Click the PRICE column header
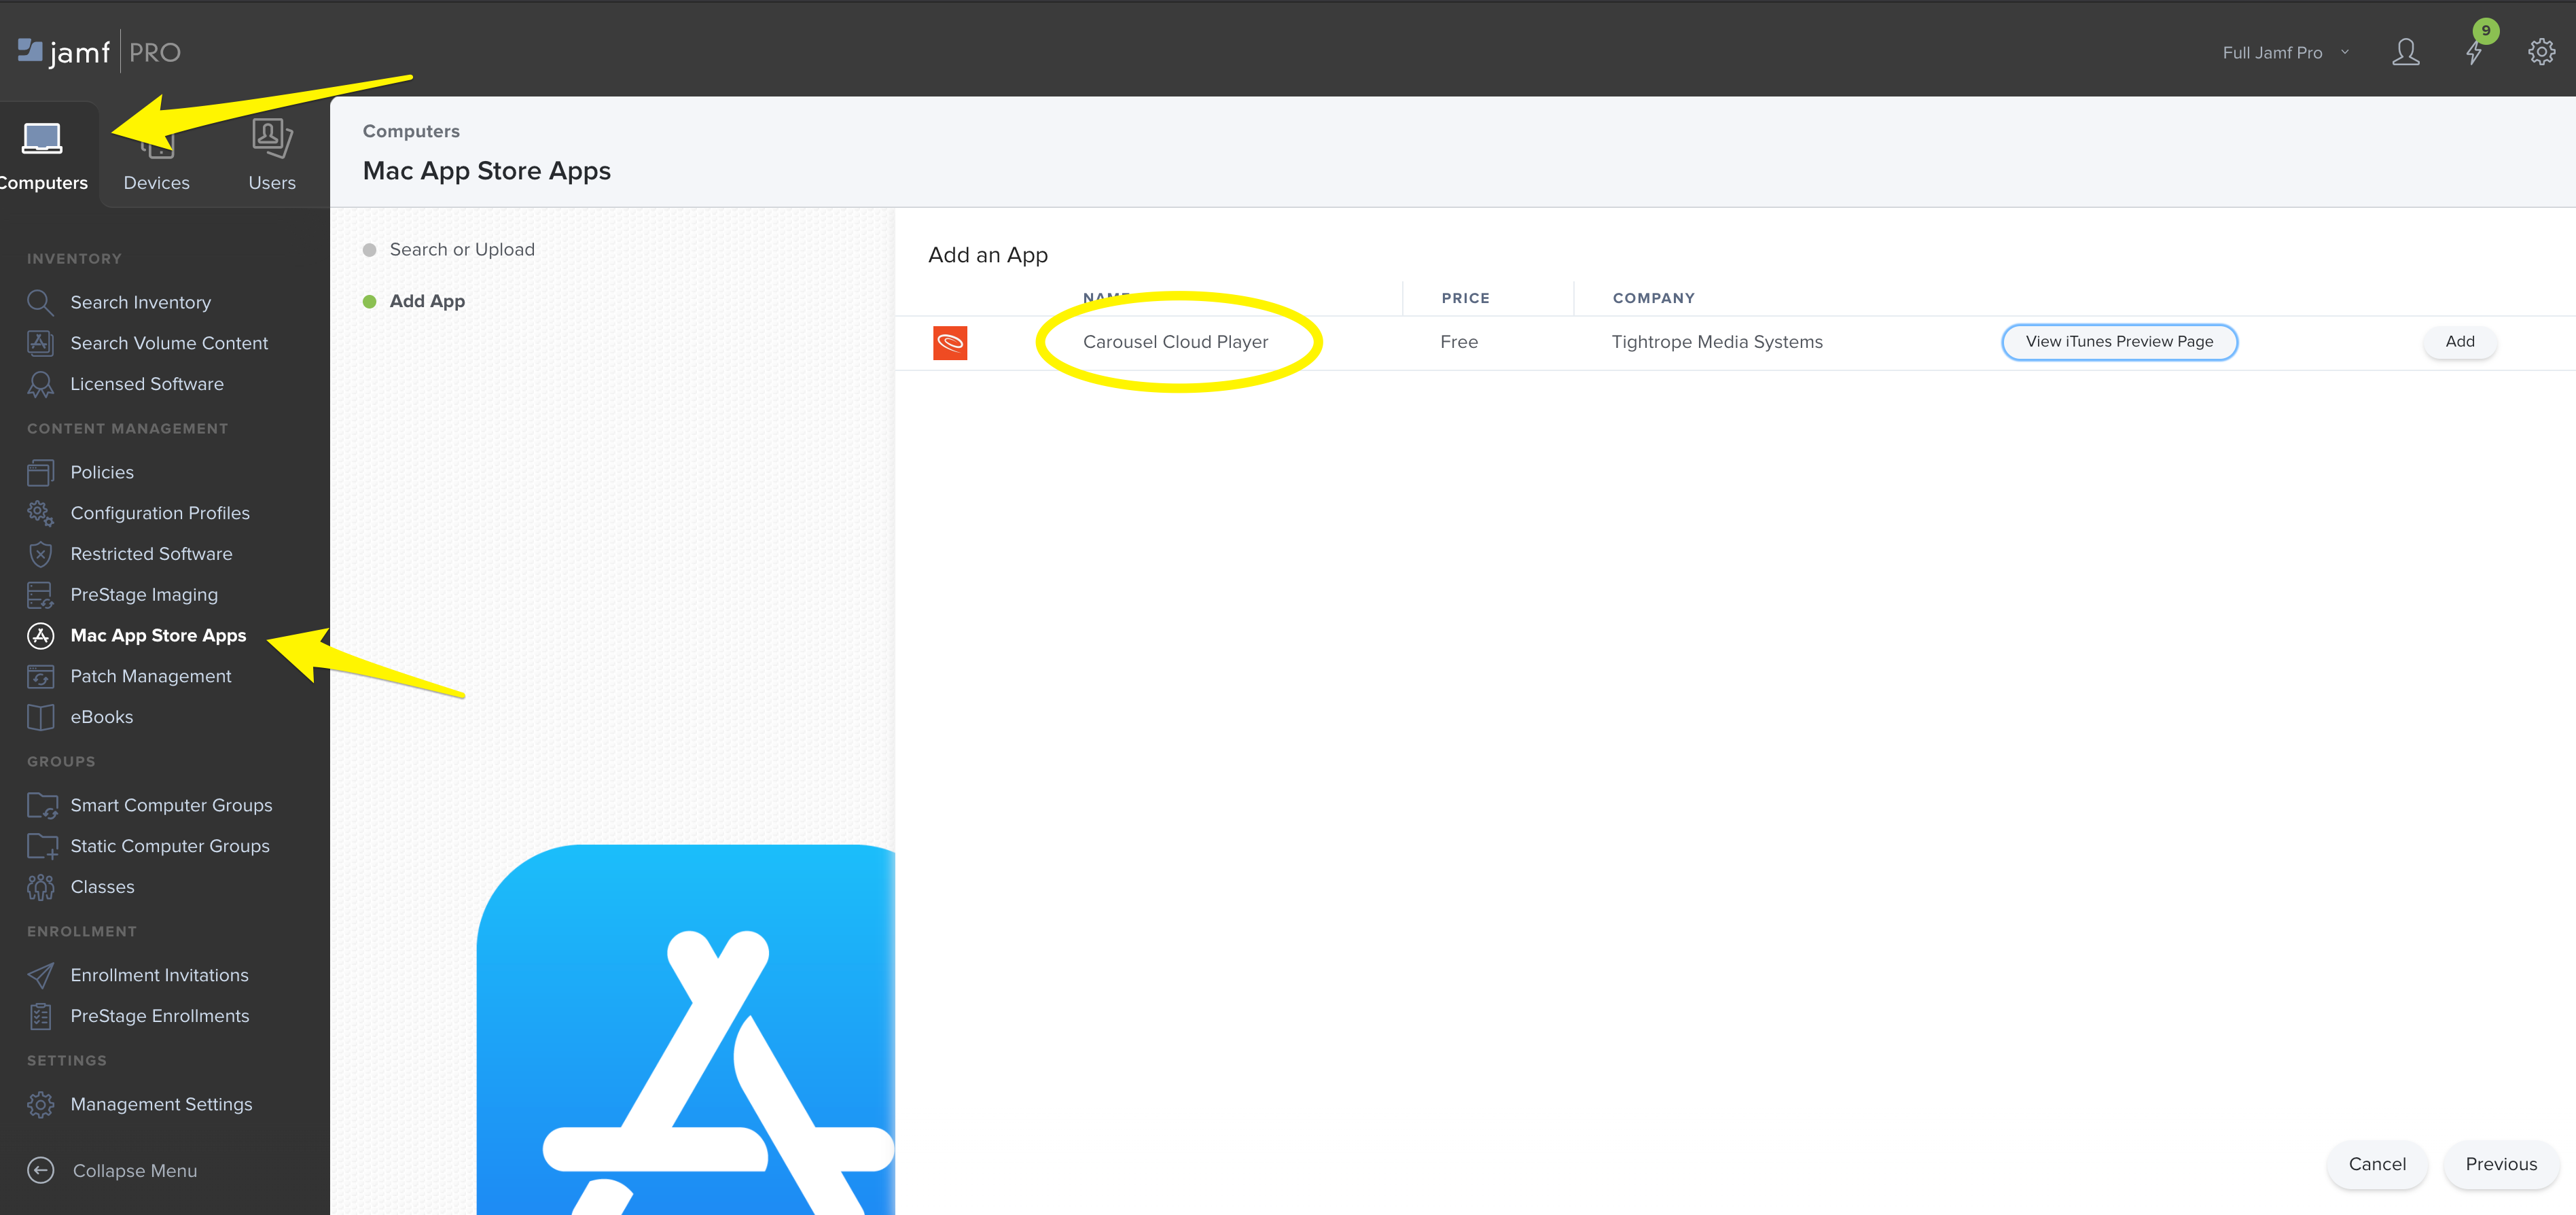The width and height of the screenshot is (2576, 1215). point(1465,298)
